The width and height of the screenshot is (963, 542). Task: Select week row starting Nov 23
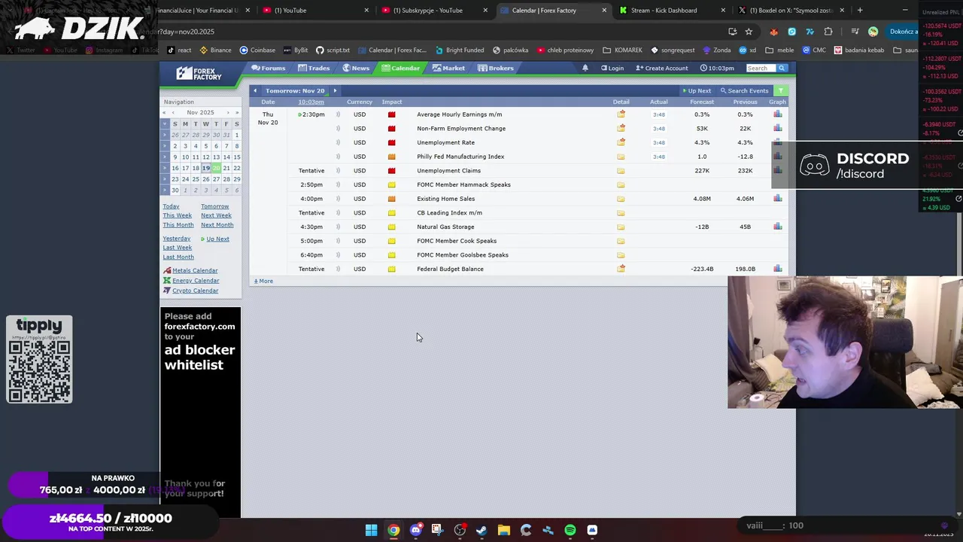165,179
